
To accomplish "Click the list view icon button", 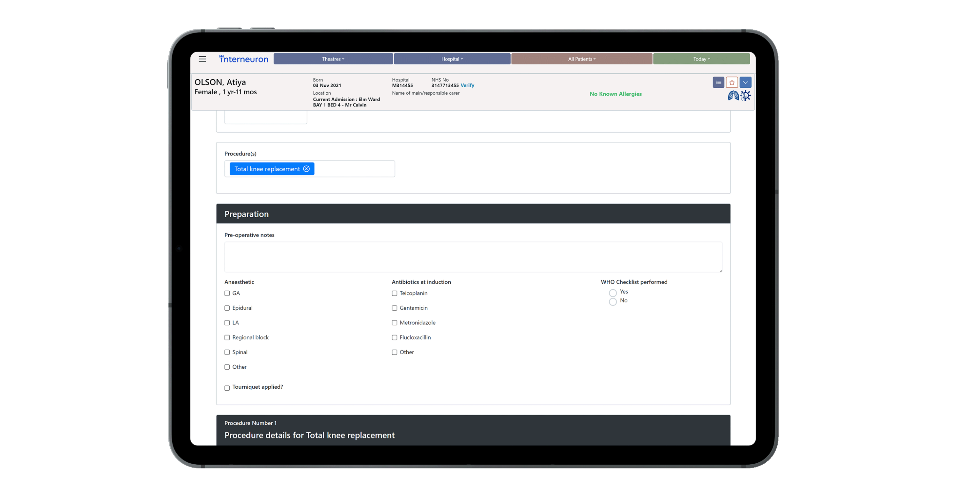I will click(x=718, y=82).
